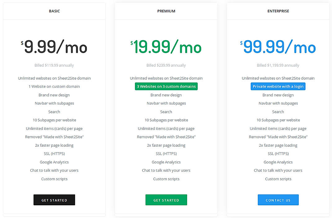Click the blue CONTACT US button under Enterprise

(x=278, y=200)
